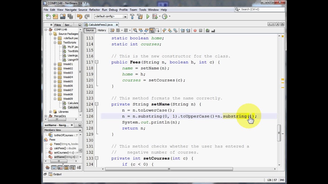Screen dimensions: 328x184
Task: Clean and Build project with hammer-broom icon
Action: (x=140, y=17)
